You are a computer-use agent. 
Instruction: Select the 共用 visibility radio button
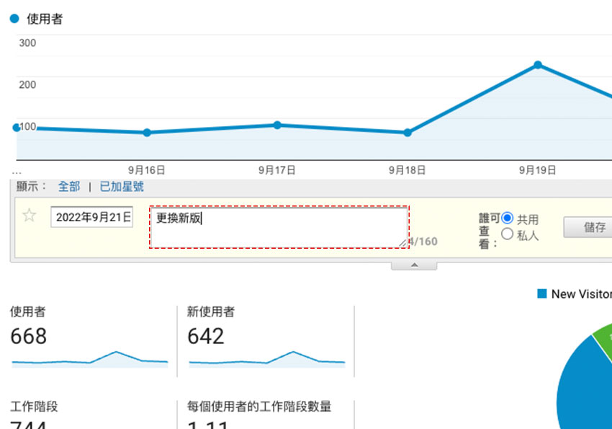(507, 218)
